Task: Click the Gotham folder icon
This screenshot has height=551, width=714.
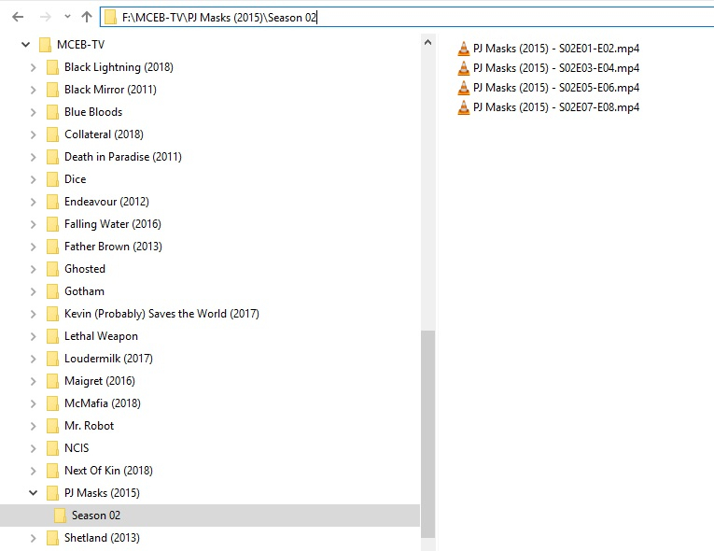Action: tap(53, 290)
